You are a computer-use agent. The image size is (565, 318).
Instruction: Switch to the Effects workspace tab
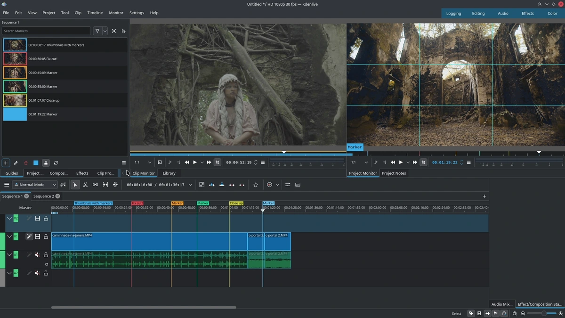click(x=527, y=13)
